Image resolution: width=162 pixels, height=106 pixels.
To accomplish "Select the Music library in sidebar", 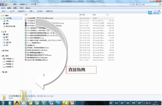I will point(7,45).
